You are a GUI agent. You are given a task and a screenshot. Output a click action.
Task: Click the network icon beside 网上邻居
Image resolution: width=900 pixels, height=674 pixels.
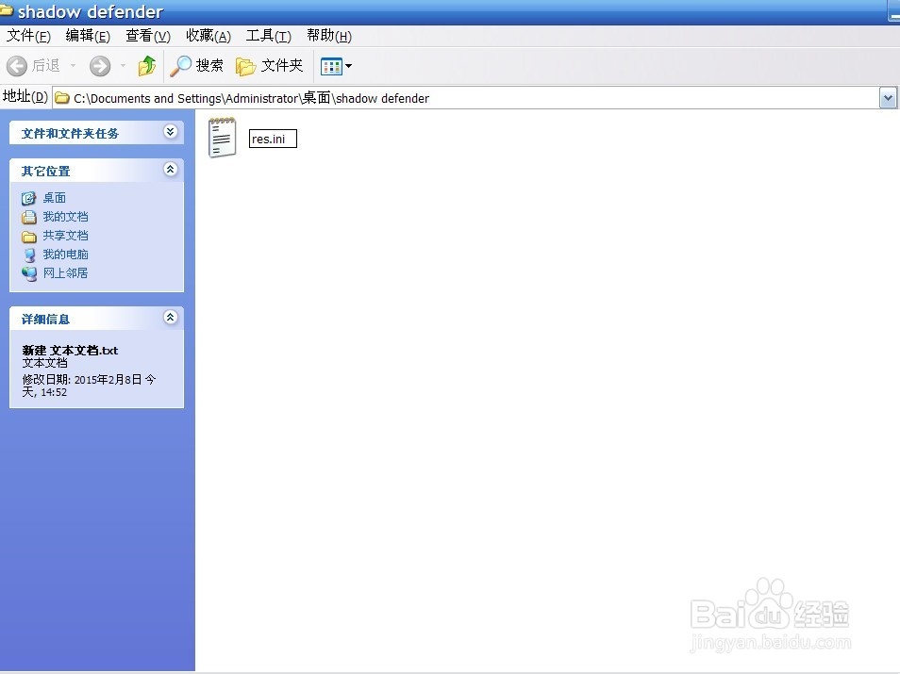coord(28,274)
